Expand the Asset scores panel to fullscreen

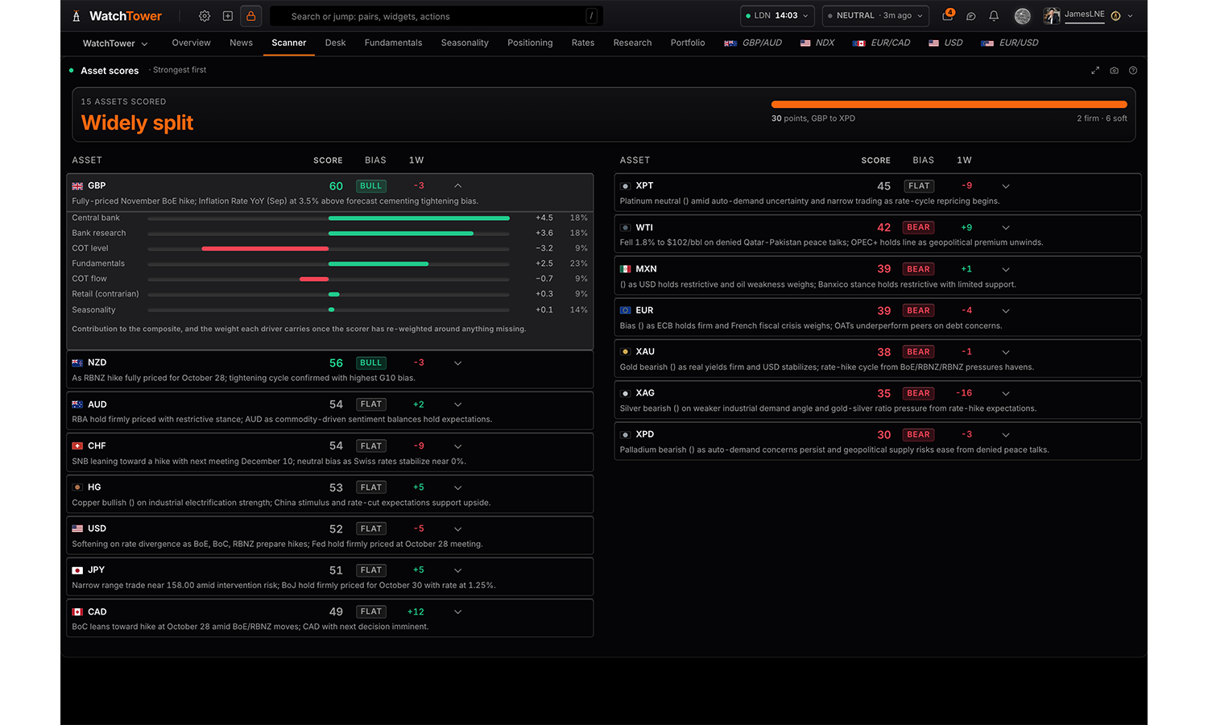tap(1095, 71)
